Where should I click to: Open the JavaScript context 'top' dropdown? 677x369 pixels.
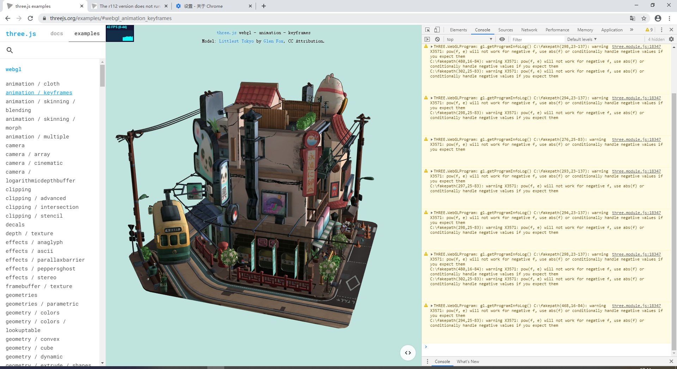click(469, 39)
